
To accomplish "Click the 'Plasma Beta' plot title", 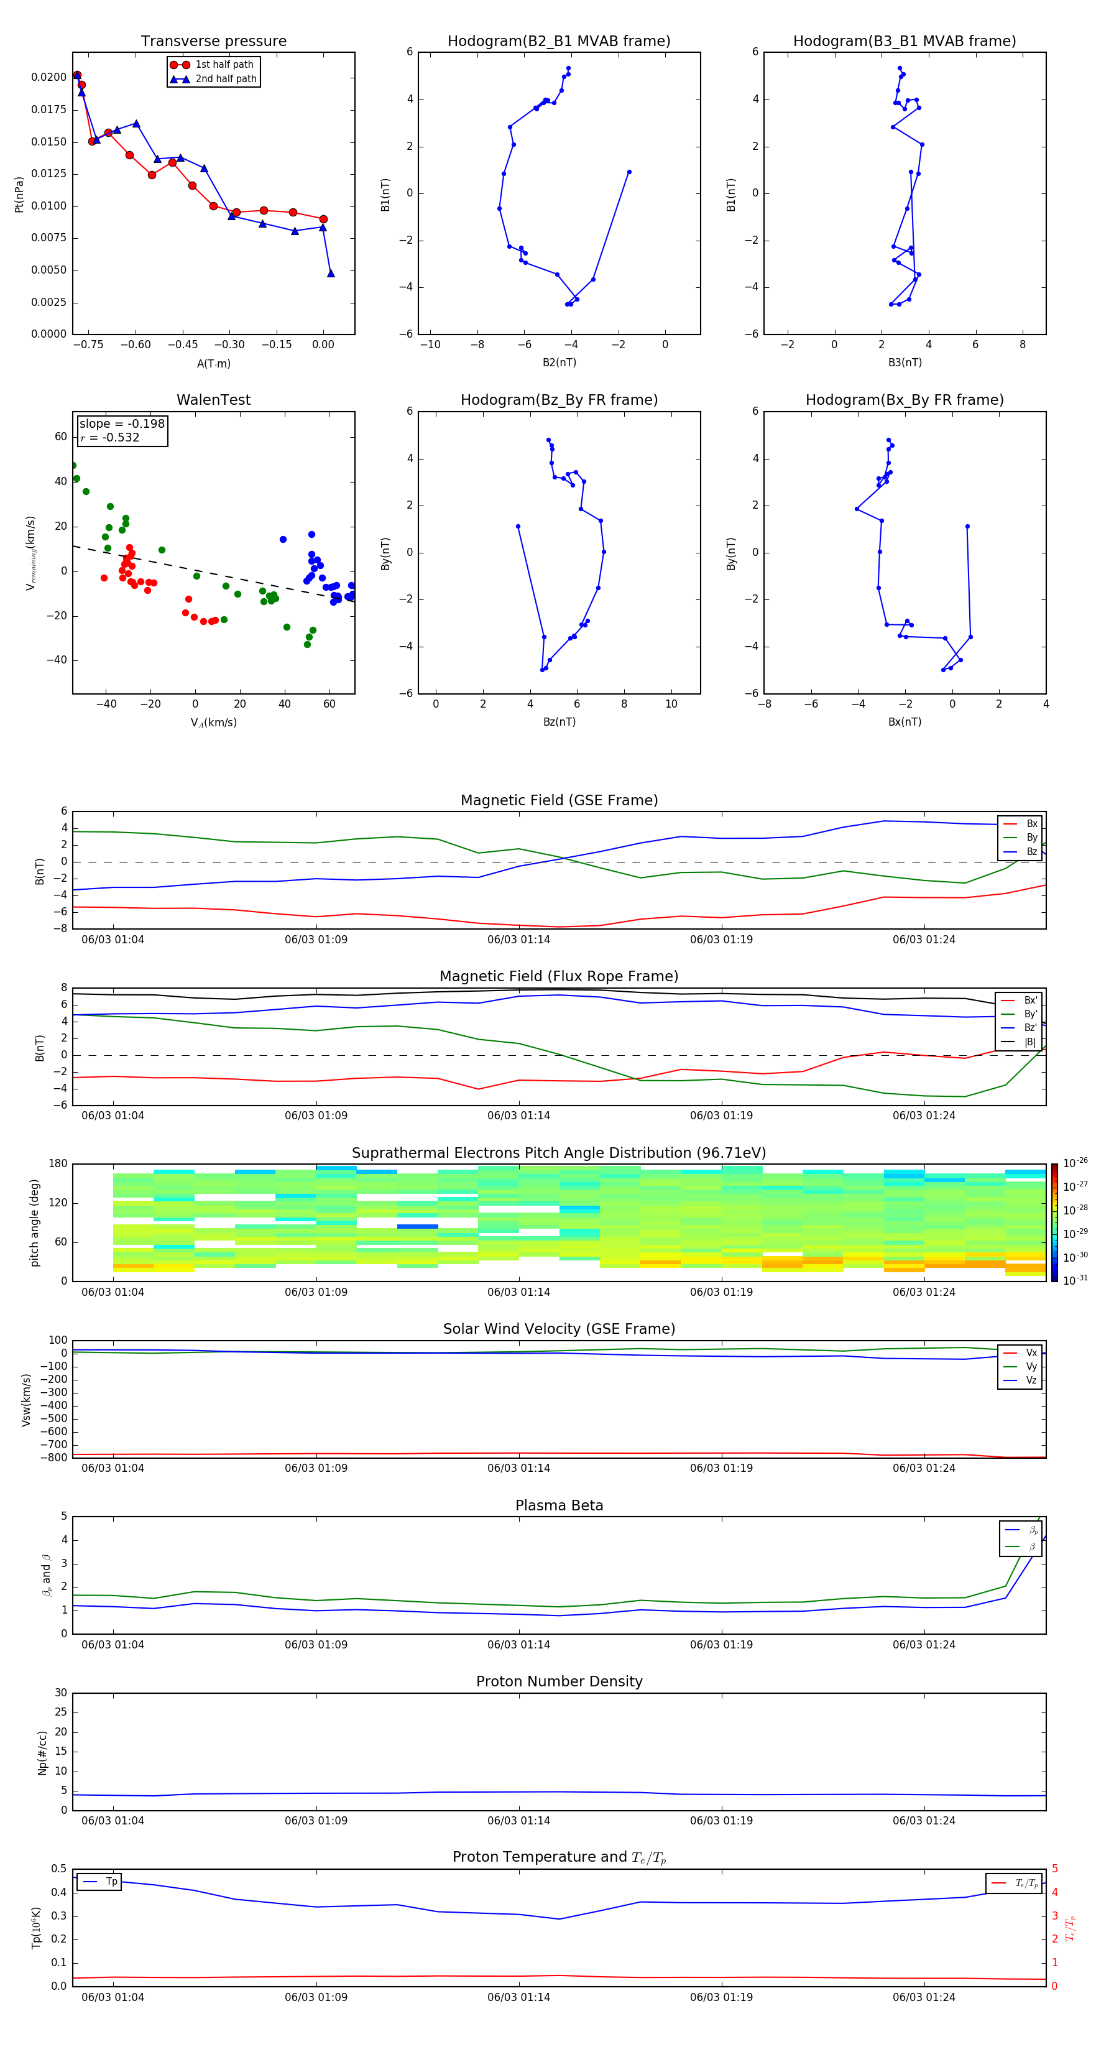I will click(x=559, y=1505).
